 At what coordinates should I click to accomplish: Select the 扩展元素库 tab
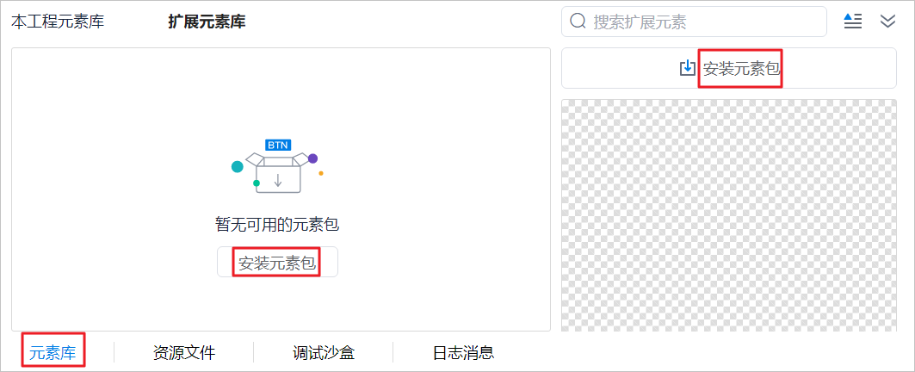(x=207, y=22)
